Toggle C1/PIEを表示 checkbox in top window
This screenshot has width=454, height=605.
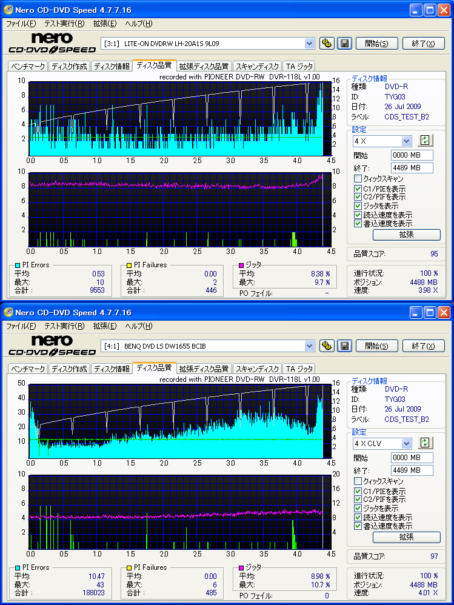click(x=358, y=189)
